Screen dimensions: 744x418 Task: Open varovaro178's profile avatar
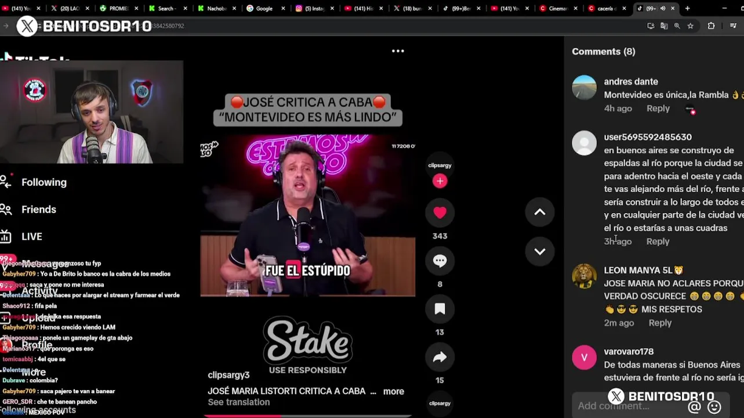(584, 358)
